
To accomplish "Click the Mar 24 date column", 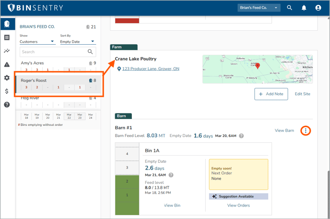I will [91, 116].
